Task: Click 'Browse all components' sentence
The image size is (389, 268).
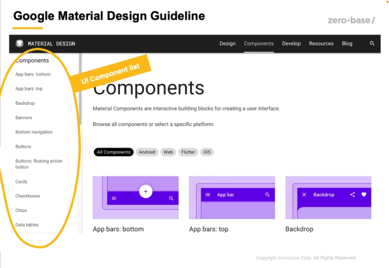Action: pos(153,124)
